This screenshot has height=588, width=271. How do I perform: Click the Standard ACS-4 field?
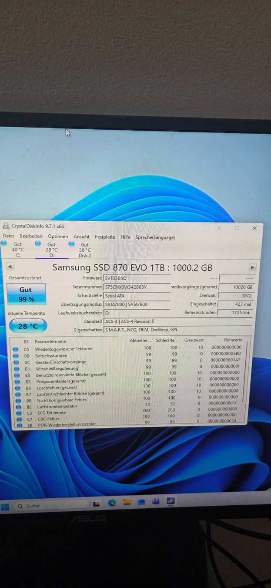[177, 321]
